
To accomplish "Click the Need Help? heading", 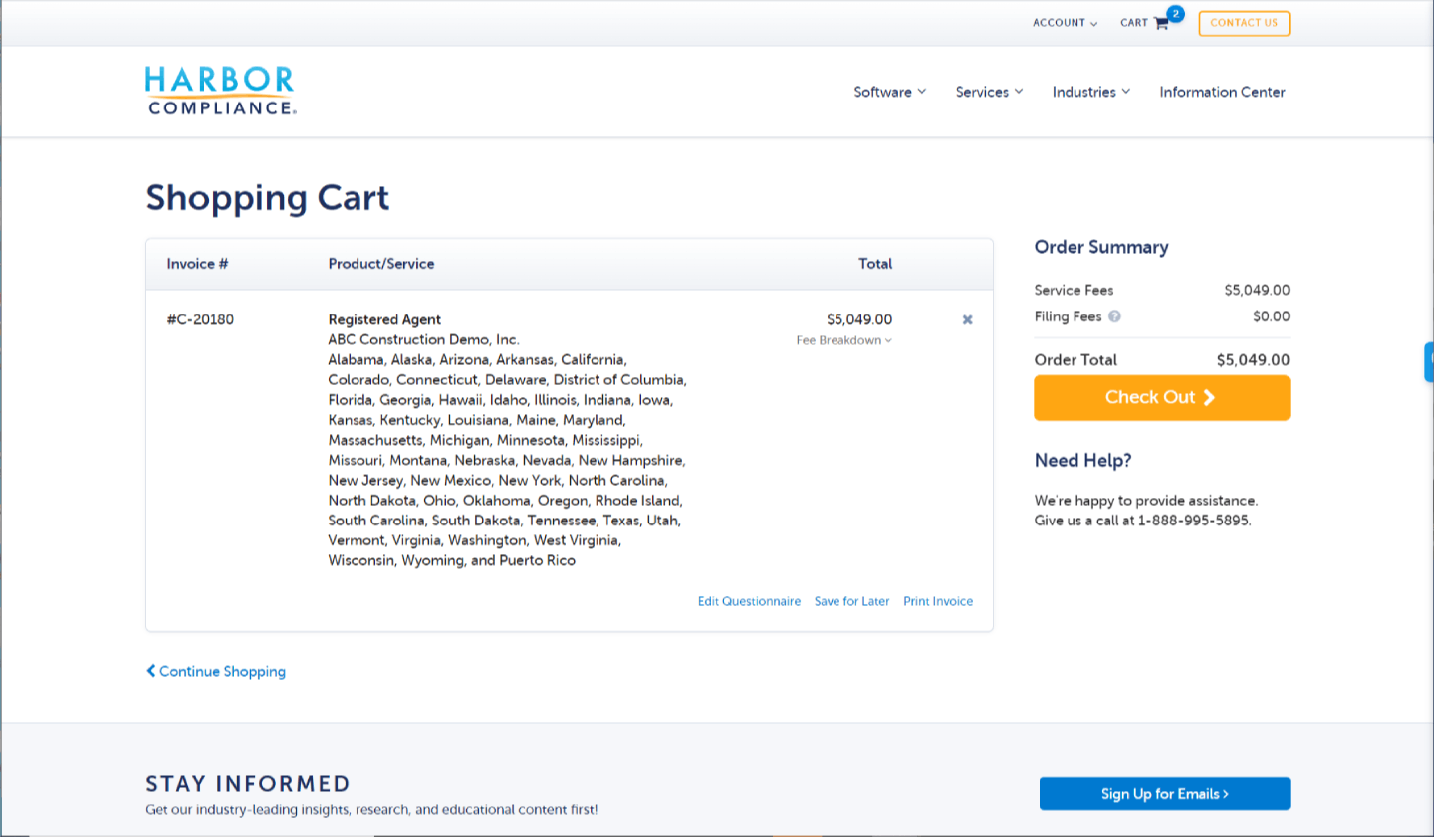I will coord(1082,460).
